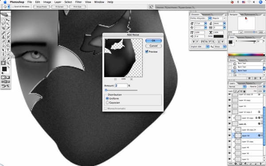Select the Zoom tool
The height and width of the screenshot is (166, 266).
[8, 63]
